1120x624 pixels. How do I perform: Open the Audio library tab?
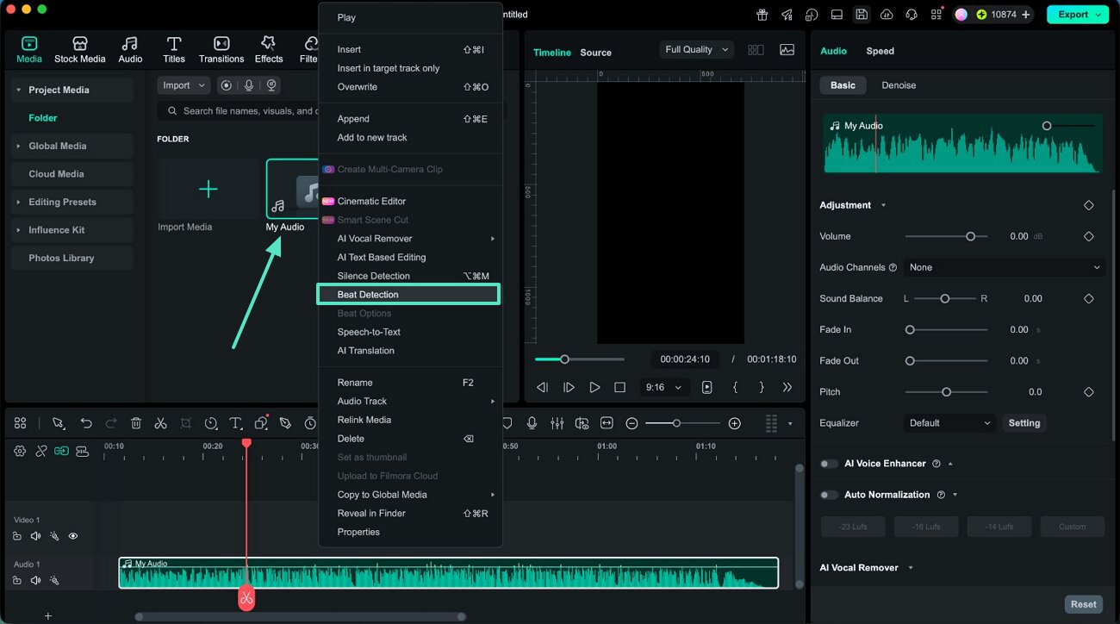[130, 50]
